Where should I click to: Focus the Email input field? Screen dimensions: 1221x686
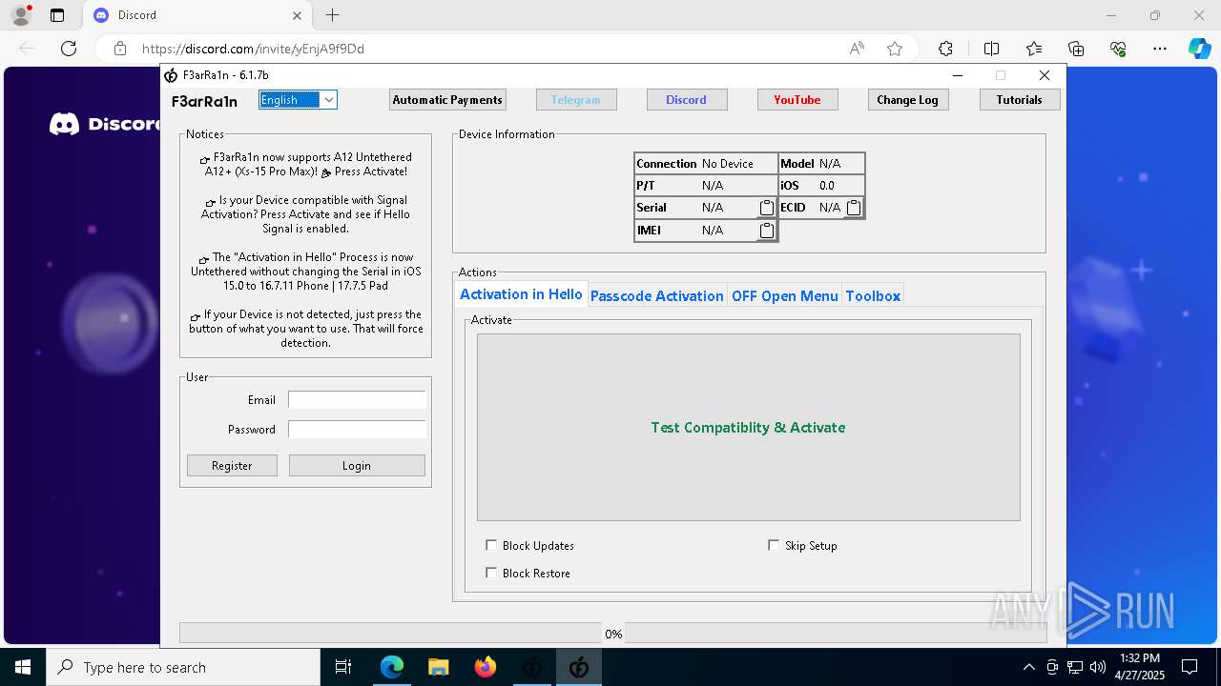pyautogui.click(x=357, y=400)
